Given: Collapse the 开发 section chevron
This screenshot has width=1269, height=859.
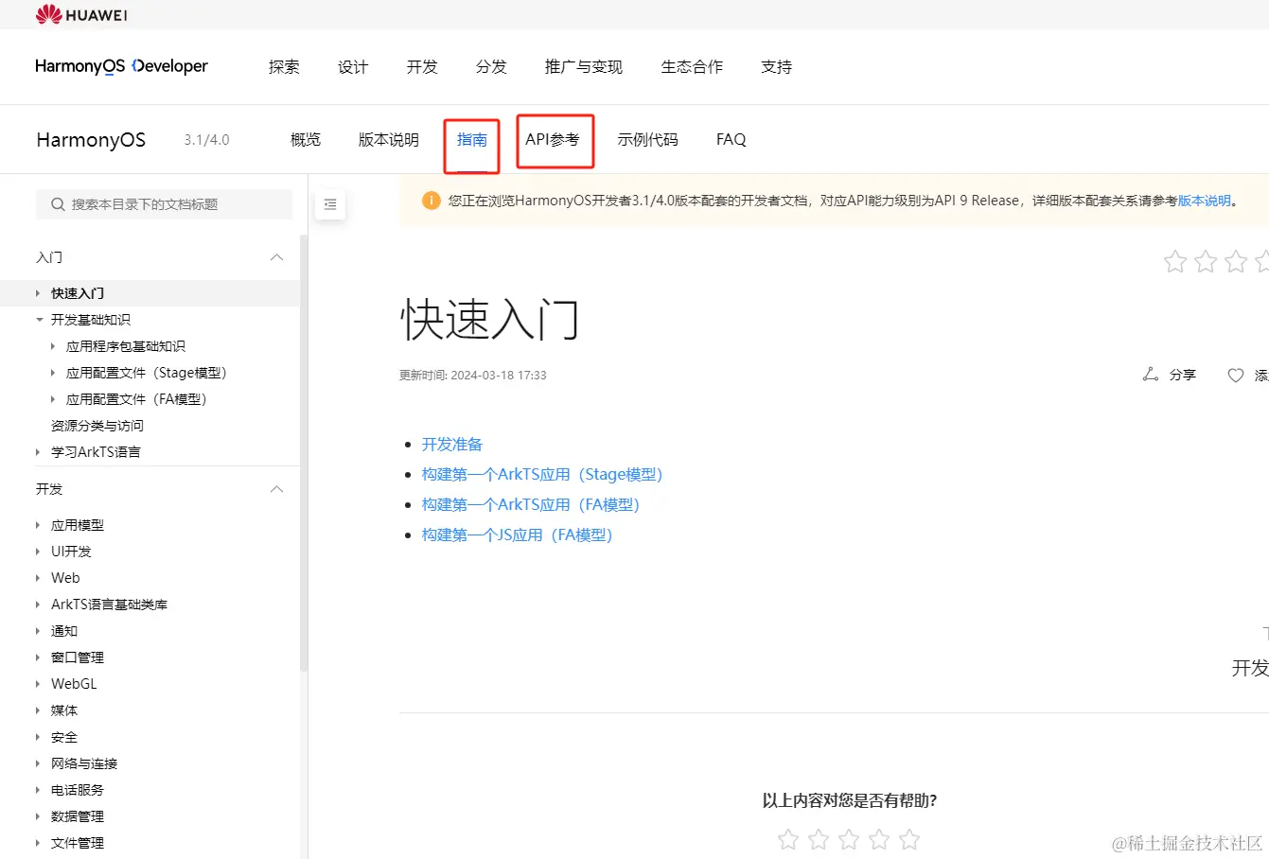Looking at the screenshot, I should [x=276, y=489].
